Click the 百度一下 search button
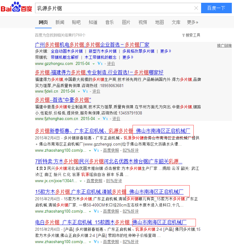The image size is (234, 248). pyautogui.click(x=216, y=8)
